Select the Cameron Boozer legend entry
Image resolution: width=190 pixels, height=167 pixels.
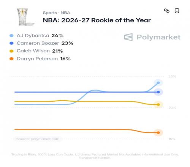(41, 43)
